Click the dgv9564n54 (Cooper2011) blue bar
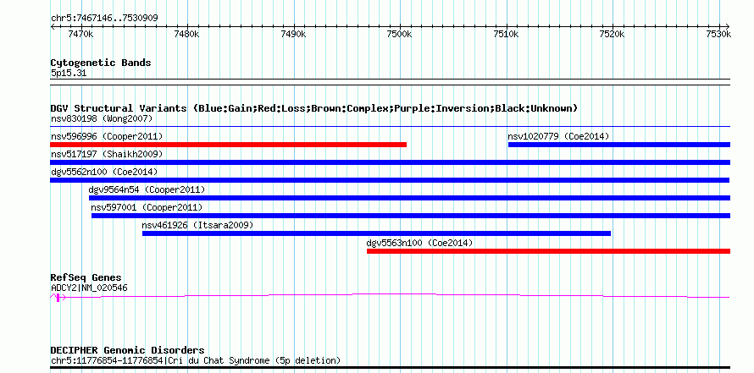 point(409,198)
